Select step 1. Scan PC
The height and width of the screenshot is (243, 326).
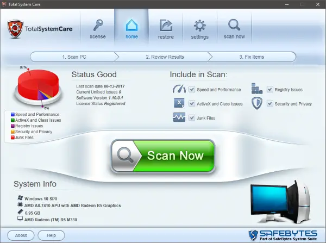[74, 57]
